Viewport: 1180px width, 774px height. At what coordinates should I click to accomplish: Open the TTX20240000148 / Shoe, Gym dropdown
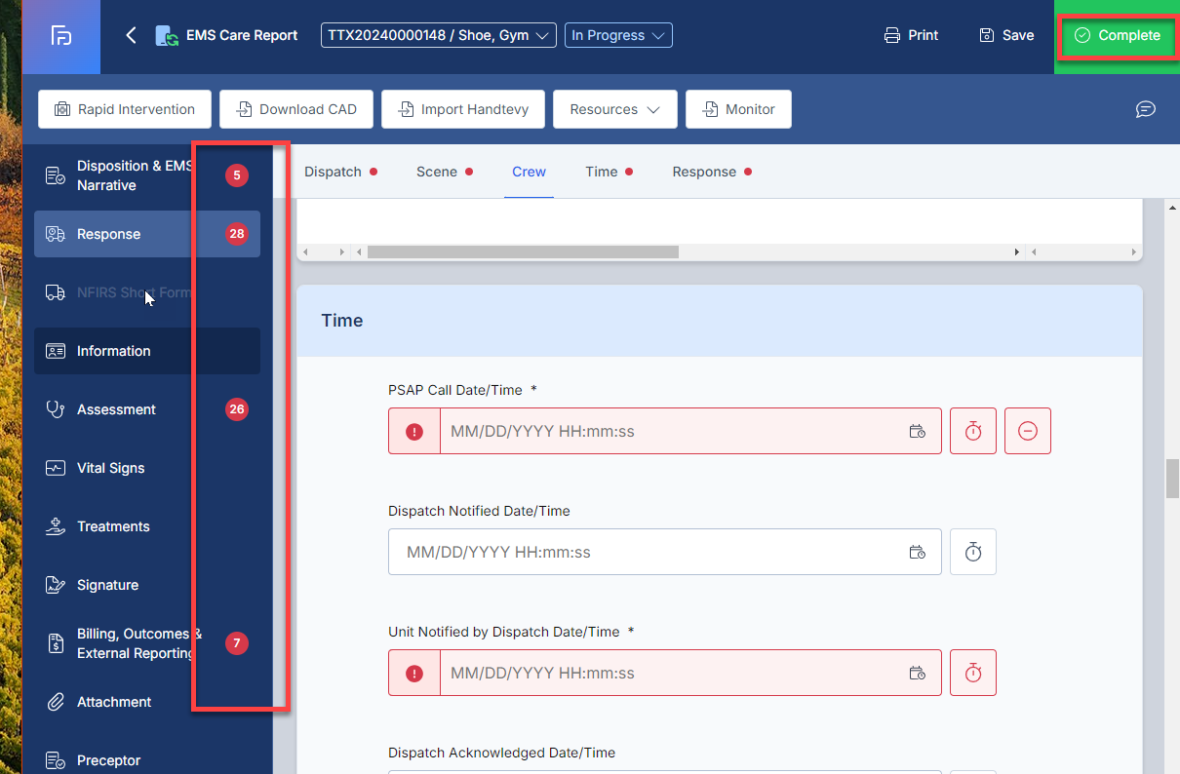pos(439,35)
